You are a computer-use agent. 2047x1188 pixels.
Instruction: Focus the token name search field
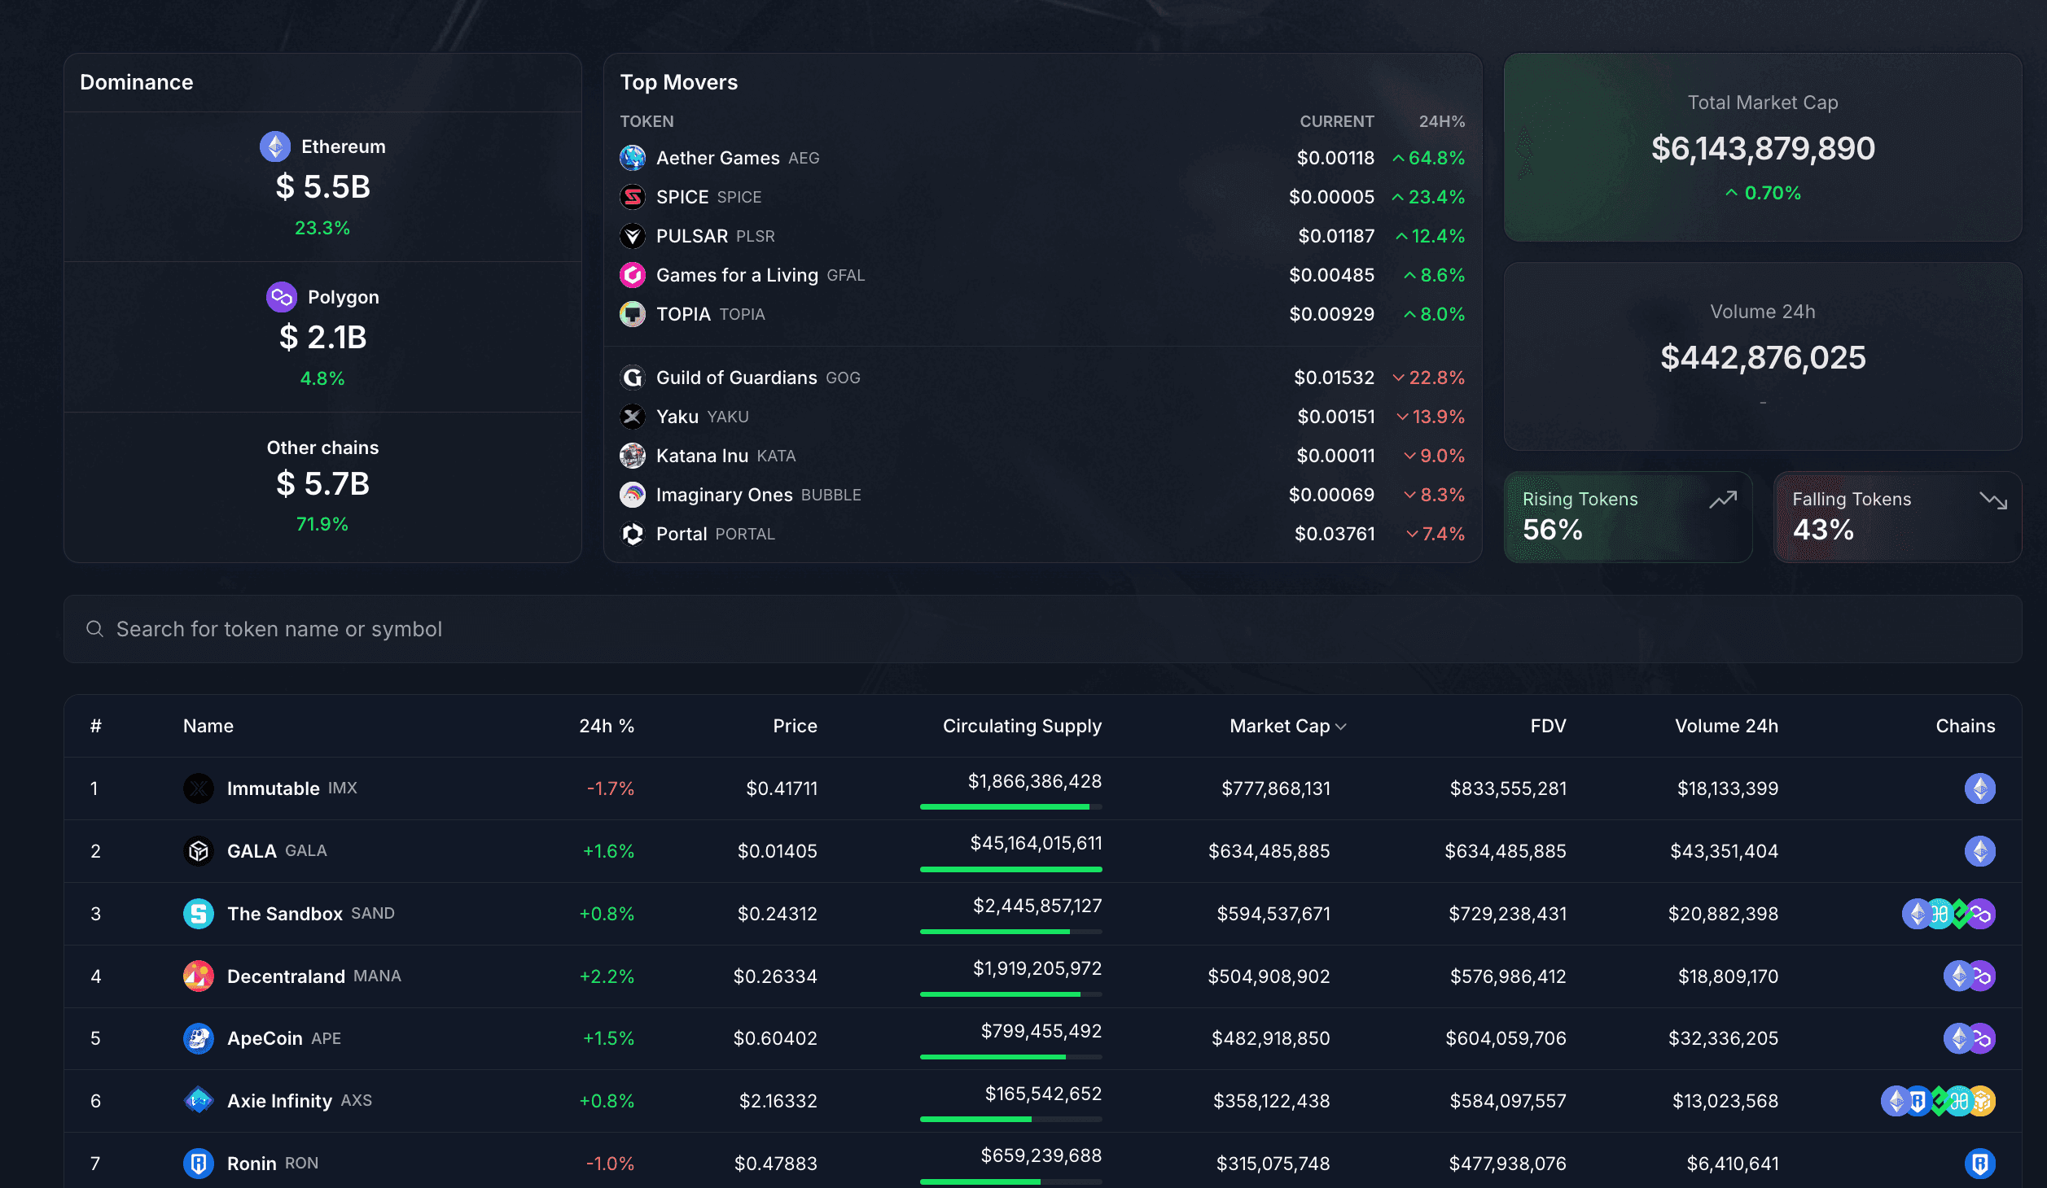point(1042,629)
